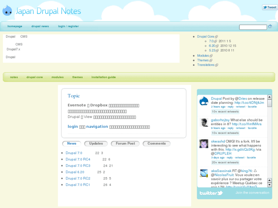Screen dimensions: 278x208
Task: Click scroll up arrow in Twitter widget
Action: coord(270,97)
